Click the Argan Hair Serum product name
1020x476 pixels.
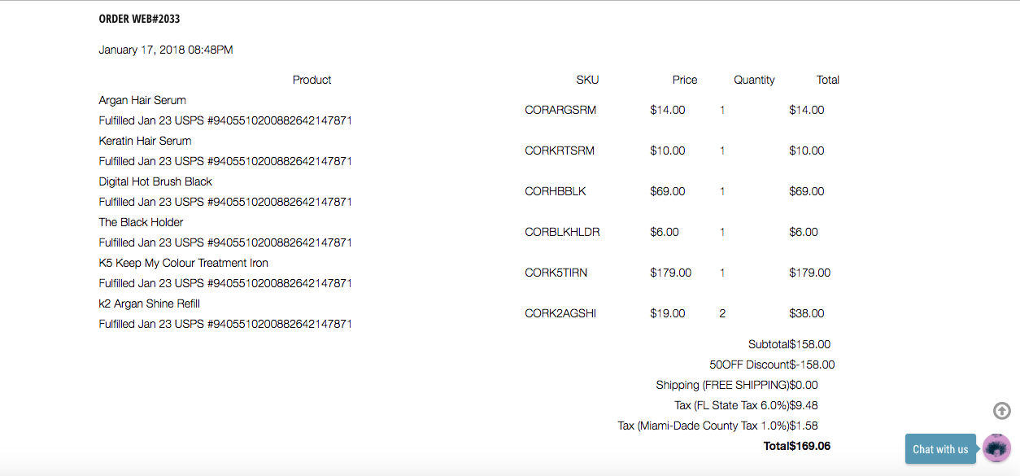[142, 100]
